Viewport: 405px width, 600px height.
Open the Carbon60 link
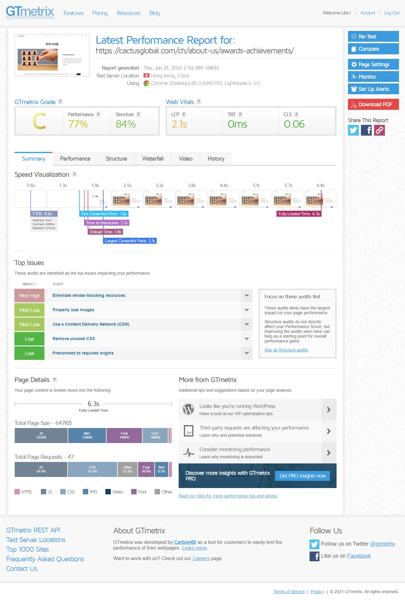[185, 542]
